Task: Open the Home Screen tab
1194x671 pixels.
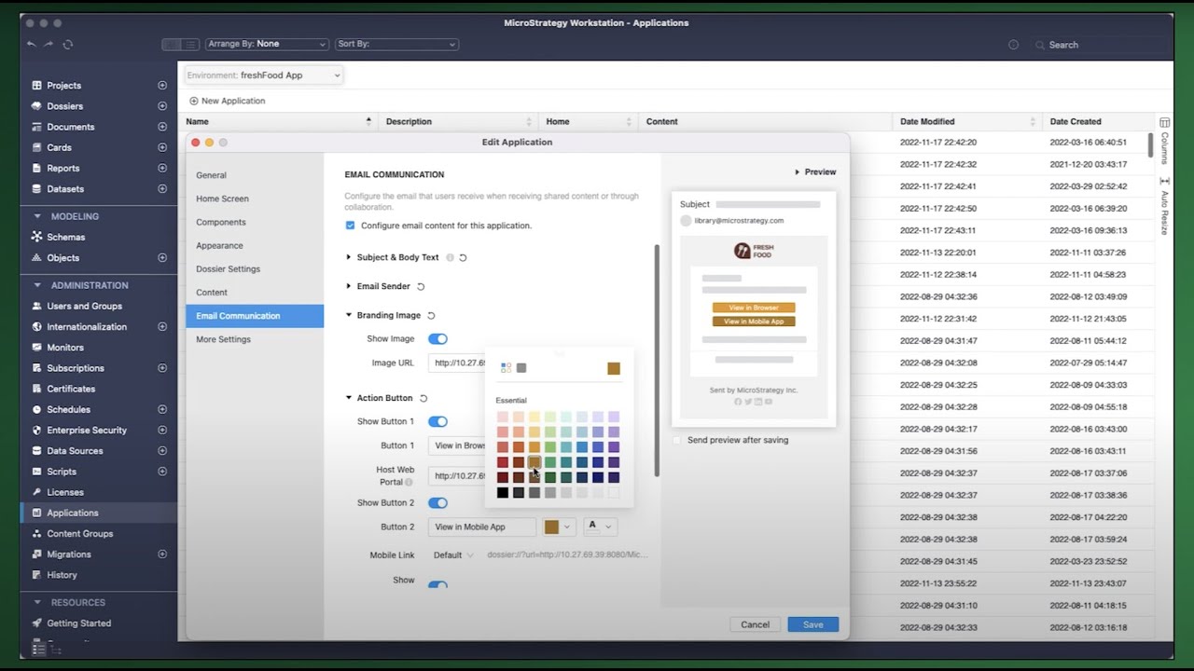Action: [222, 199]
